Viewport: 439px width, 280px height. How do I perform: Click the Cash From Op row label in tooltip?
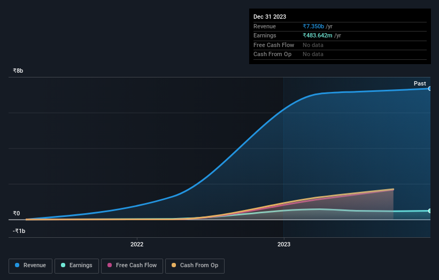272,55
